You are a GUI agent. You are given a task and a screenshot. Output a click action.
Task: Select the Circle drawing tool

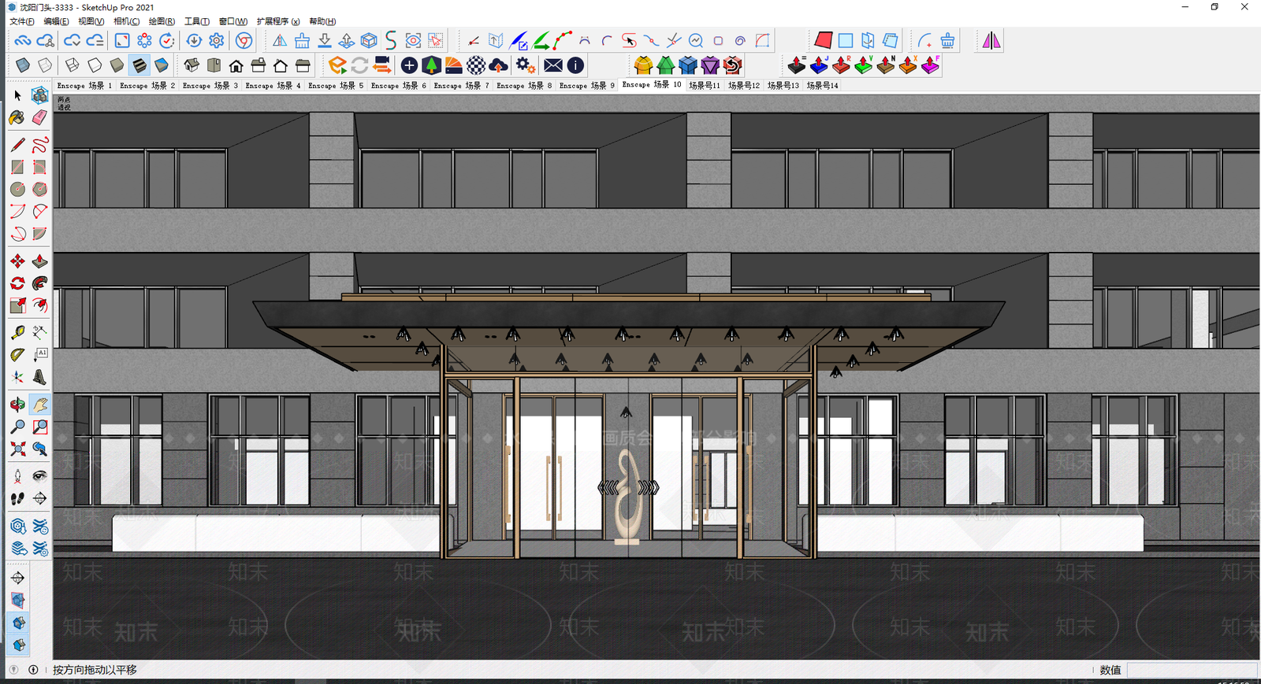click(17, 189)
